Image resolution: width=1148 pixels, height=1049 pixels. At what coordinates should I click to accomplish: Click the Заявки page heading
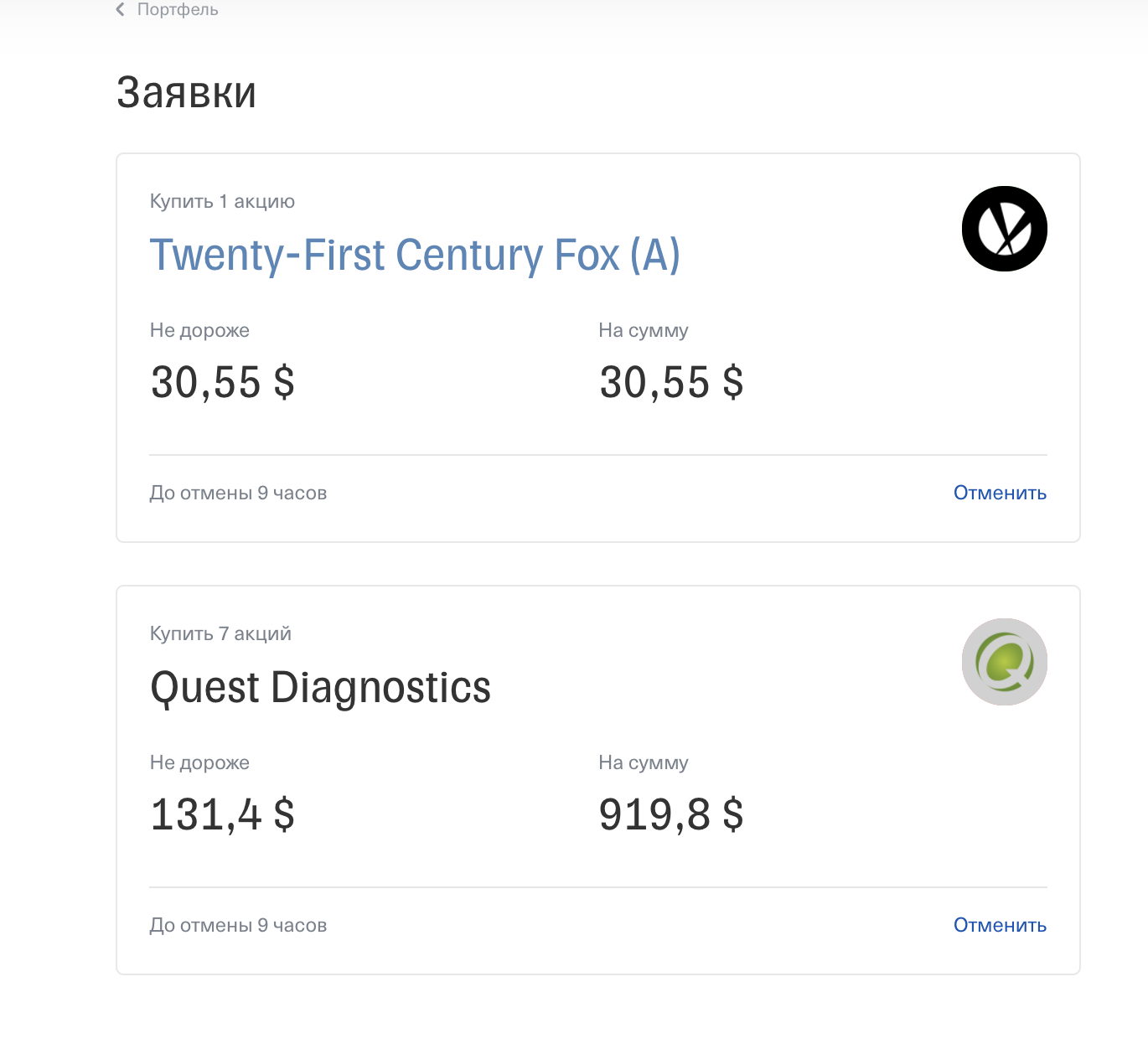coord(186,92)
